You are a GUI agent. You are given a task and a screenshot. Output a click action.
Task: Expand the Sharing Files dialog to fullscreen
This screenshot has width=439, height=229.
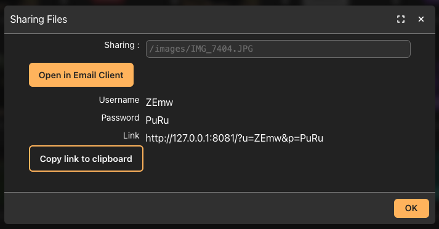(x=401, y=19)
